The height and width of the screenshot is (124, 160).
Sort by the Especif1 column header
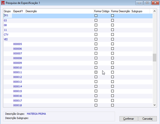(19, 11)
